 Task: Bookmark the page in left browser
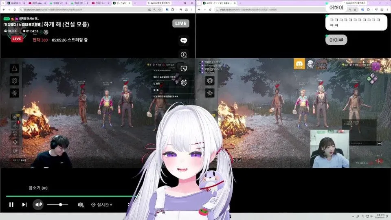coord(160,9)
